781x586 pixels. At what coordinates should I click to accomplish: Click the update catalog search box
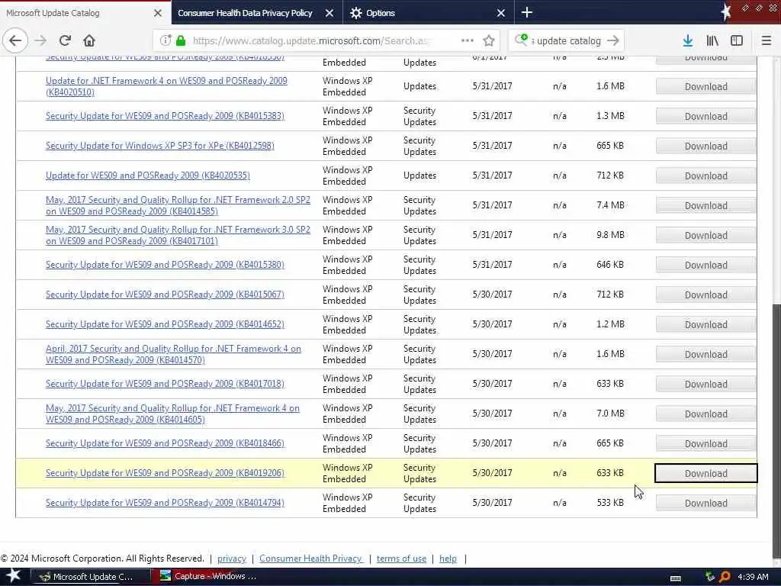point(567,40)
